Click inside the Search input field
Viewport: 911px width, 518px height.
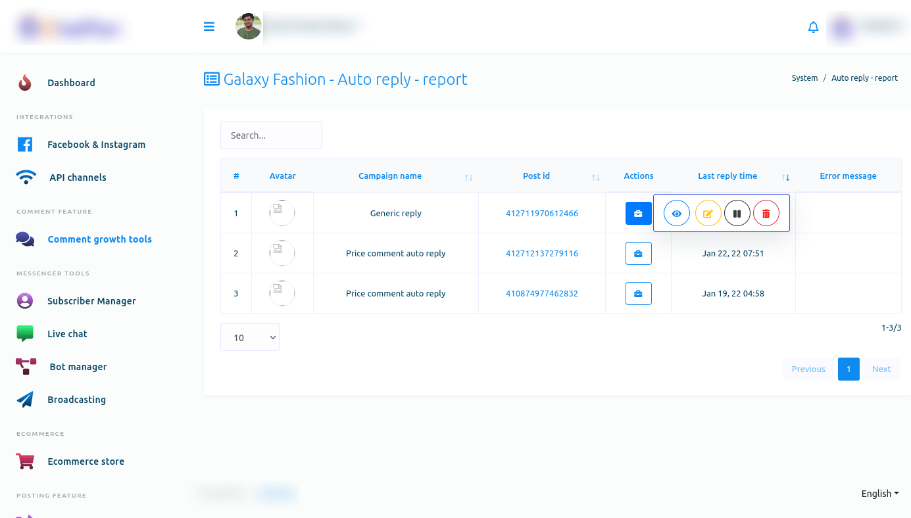271,135
